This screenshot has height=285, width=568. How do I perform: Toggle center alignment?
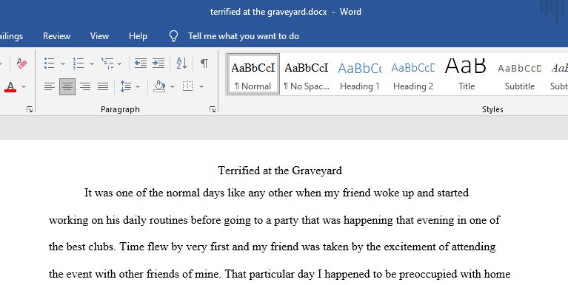(x=67, y=86)
